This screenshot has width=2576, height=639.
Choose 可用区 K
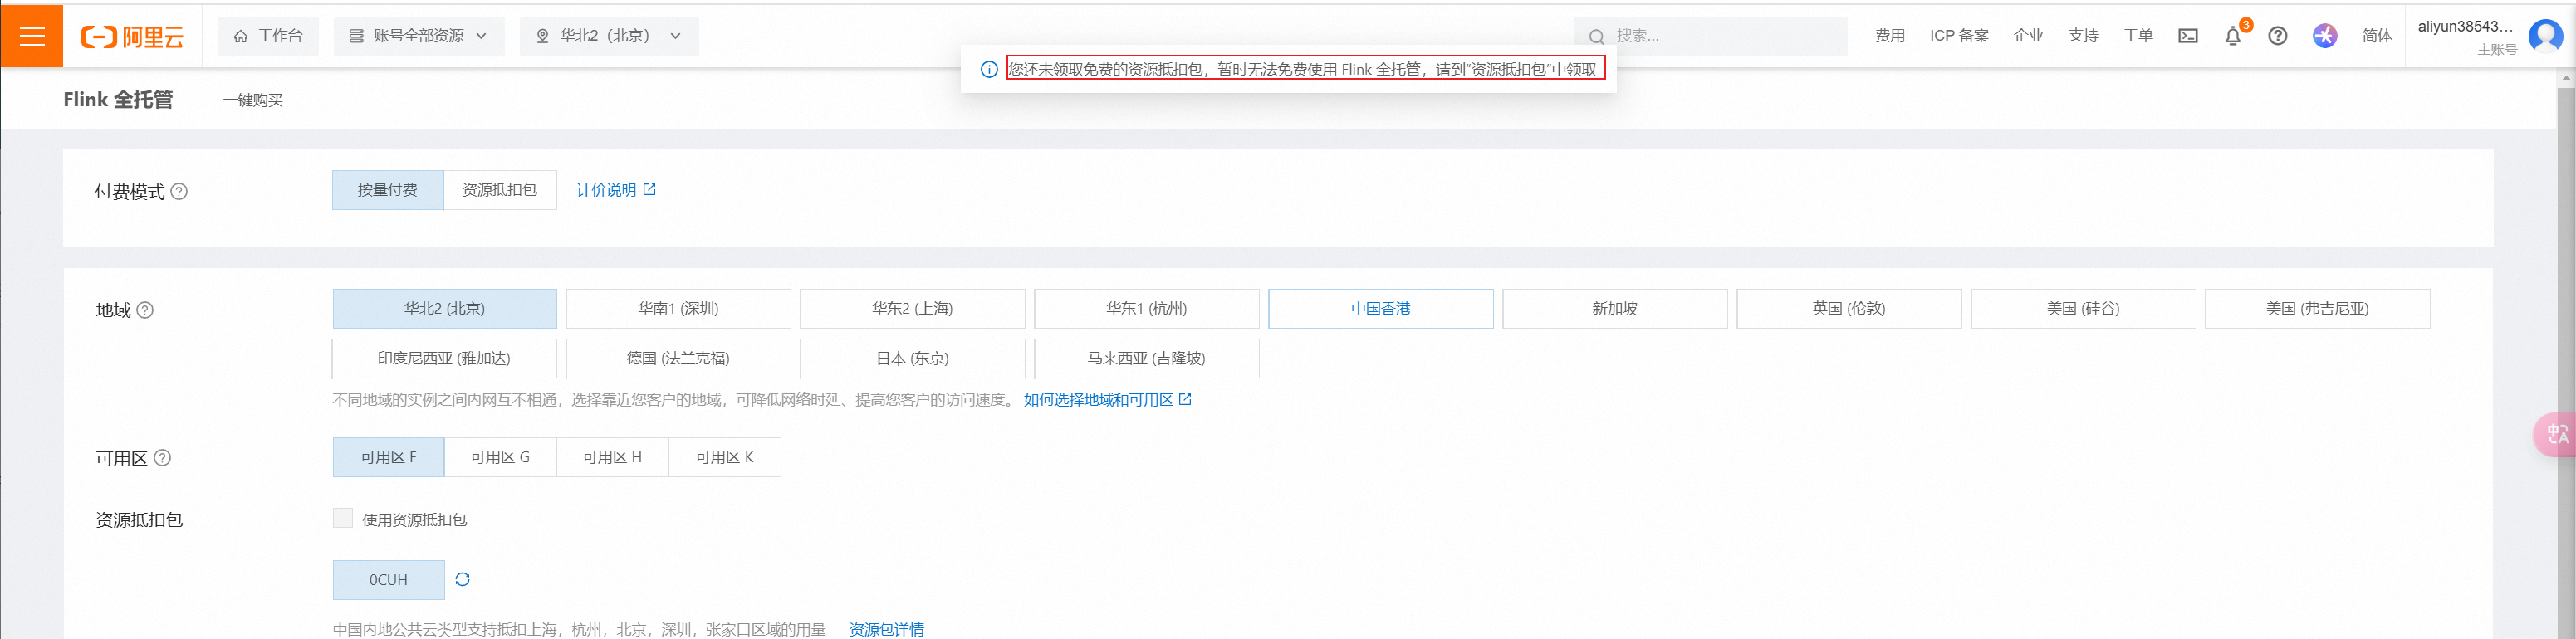tap(725, 457)
